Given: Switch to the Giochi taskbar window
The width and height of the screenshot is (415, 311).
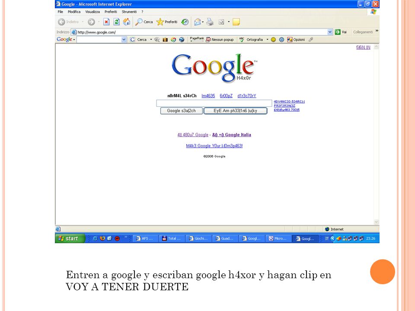Looking at the screenshot, I should (x=198, y=238).
